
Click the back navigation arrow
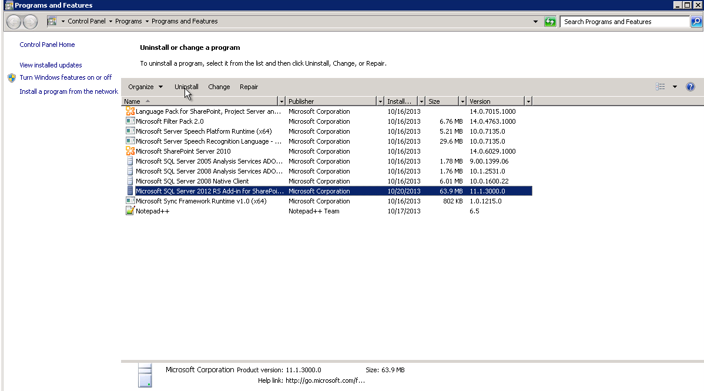tap(13, 21)
